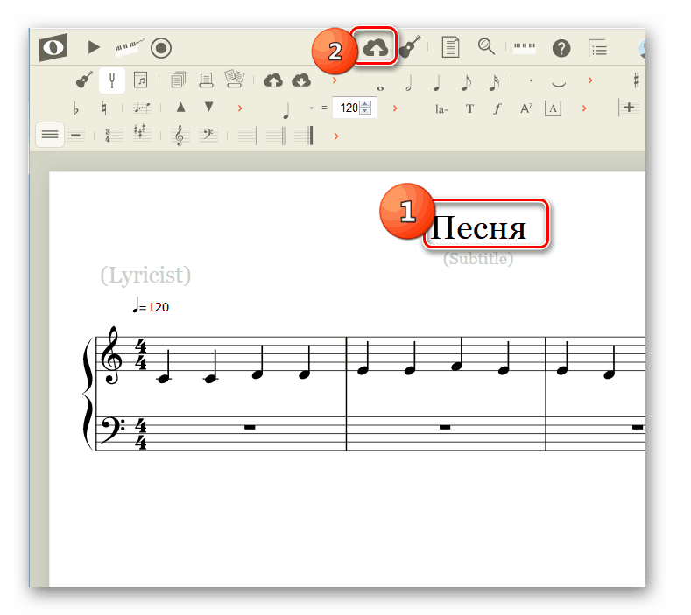Expand the pitch tools group chevron
Viewport: 691px width, 615px height.
240,108
